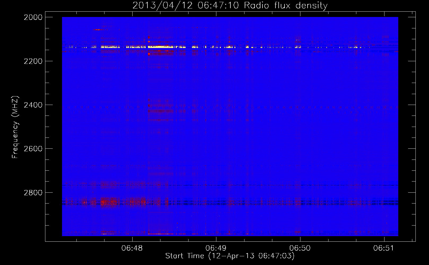429x265 pixels.
Task: Click the 2000 frequency tick label
Action: click(33, 17)
